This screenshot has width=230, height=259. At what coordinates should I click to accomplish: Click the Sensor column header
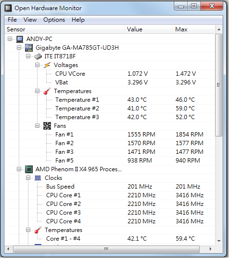[x=64, y=29]
